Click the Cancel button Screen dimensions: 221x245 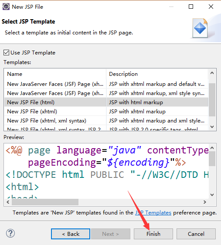(196, 234)
